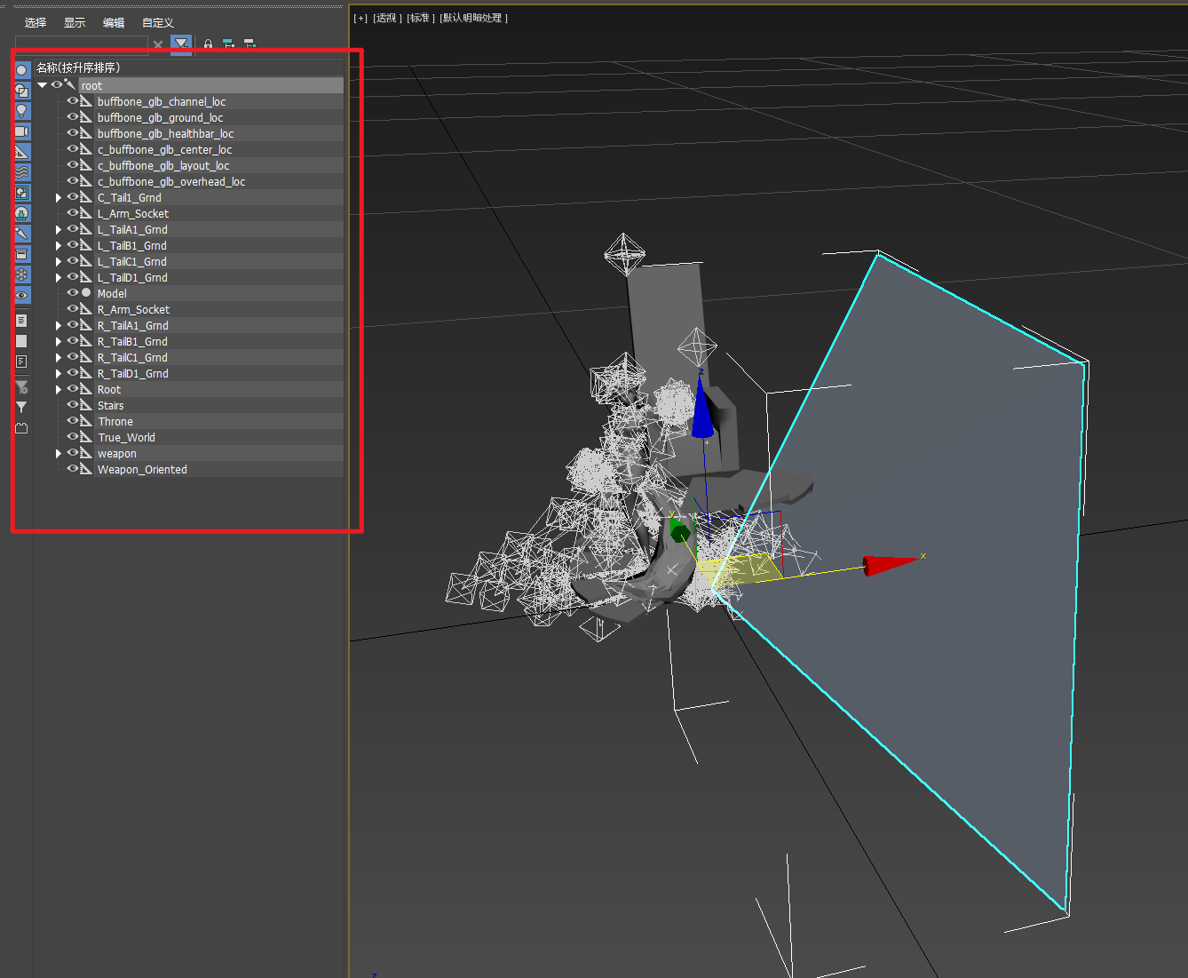Toggle the Display Cameras filter icon

(x=22, y=131)
